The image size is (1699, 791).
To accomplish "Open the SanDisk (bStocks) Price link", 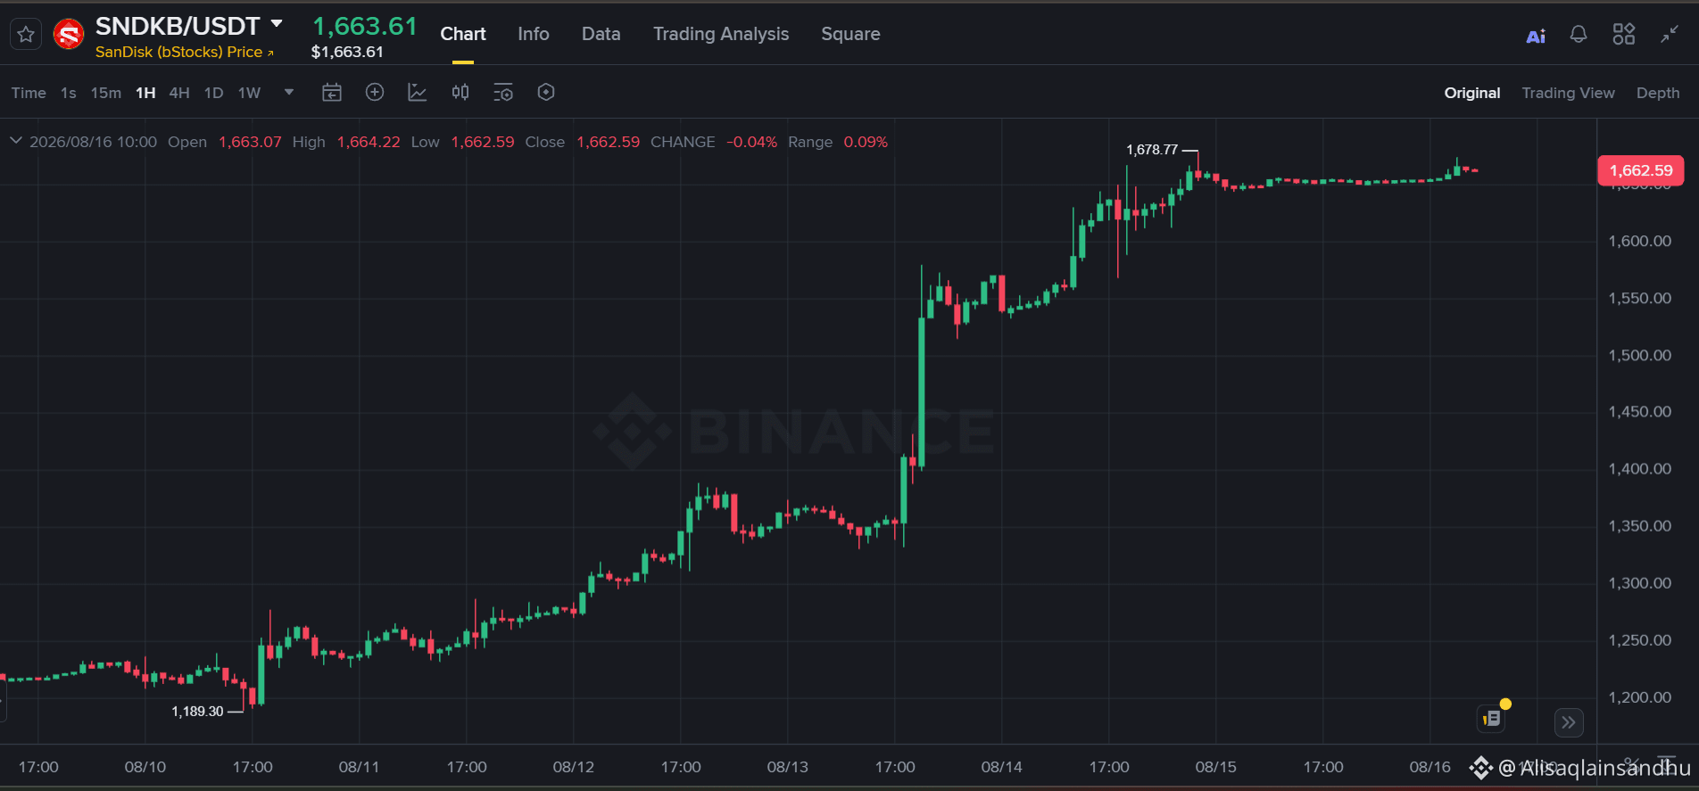I will pos(184,52).
